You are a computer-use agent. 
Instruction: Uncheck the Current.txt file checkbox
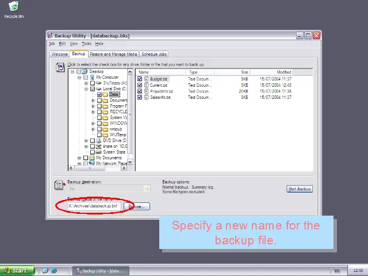(140, 85)
